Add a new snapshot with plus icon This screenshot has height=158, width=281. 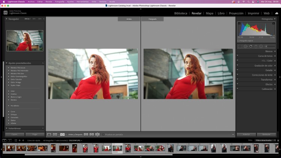pyautogui.click(x=43, y=128)
